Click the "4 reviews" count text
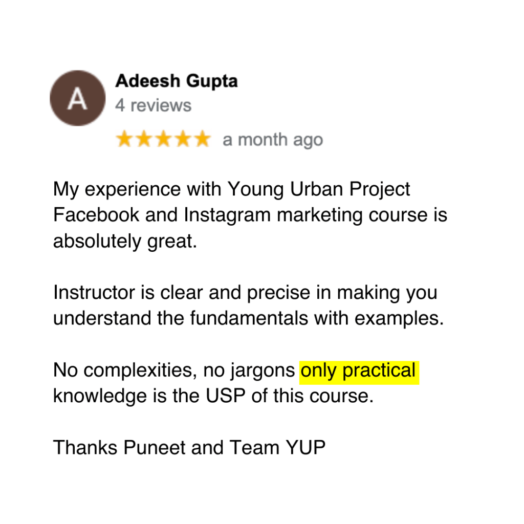This screenshot has height=524, width=524. [153, 105]
